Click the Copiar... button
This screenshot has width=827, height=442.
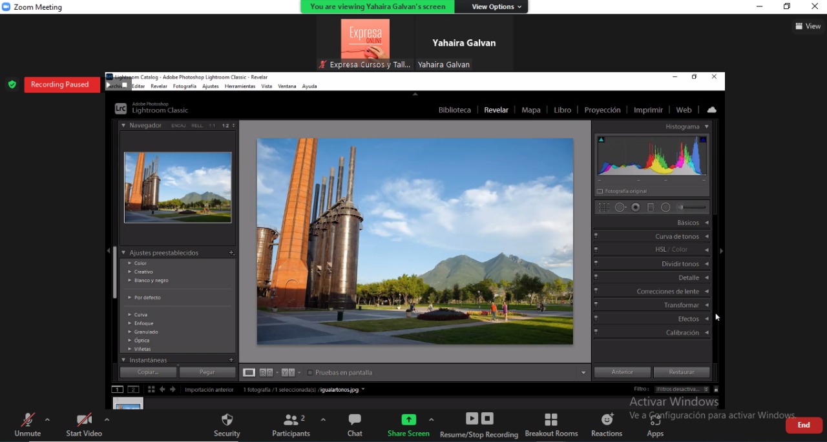click(x=148, y=372)
